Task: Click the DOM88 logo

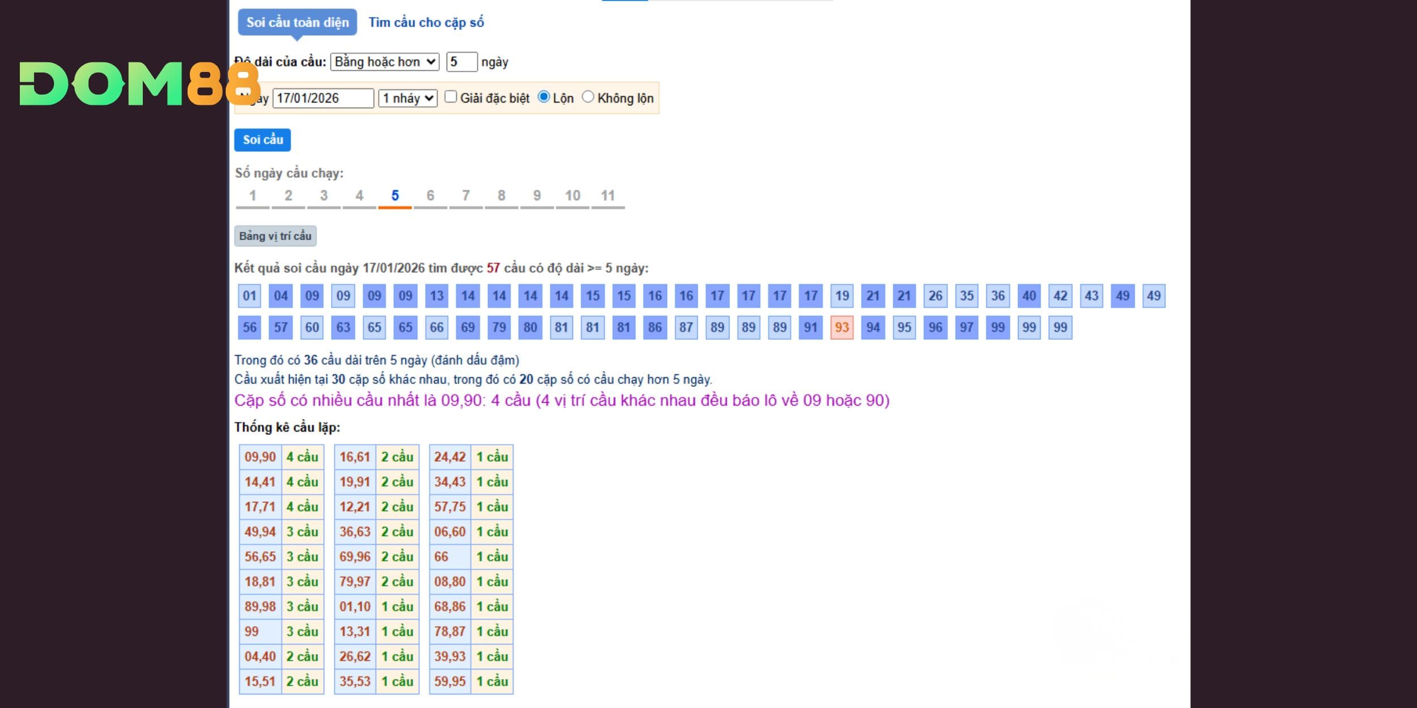Action: [x=139, y=84]
